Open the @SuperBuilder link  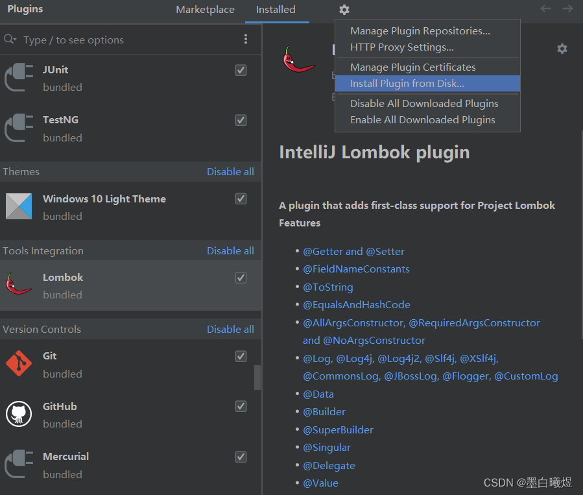pos(338,430)
